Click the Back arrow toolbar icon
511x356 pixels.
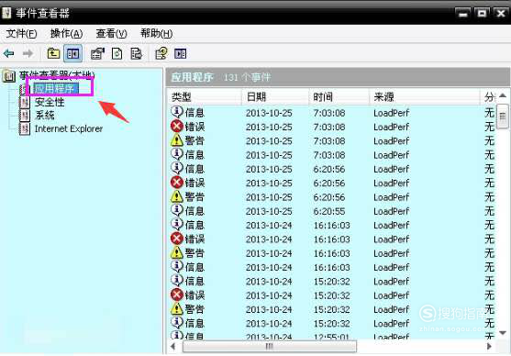pos(9,53)
